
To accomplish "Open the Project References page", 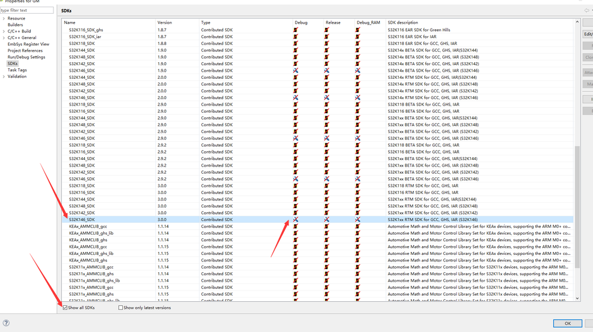I will pyautogui.click(x=25, y=50).
